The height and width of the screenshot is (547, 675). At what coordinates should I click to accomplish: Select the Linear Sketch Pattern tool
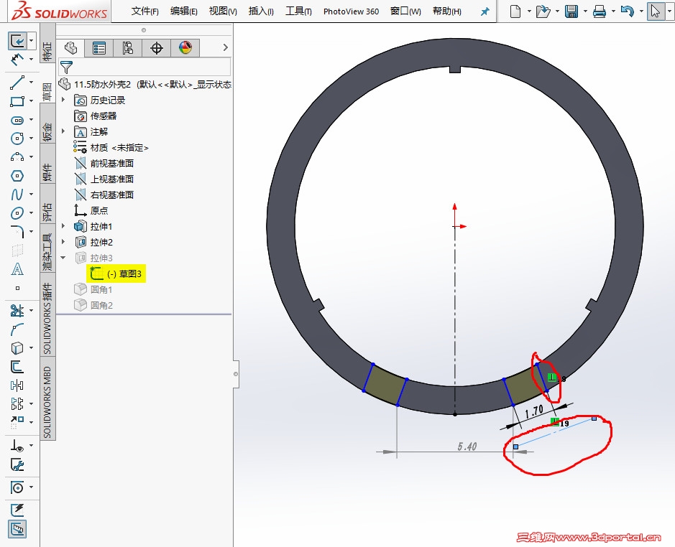[17, 404]
